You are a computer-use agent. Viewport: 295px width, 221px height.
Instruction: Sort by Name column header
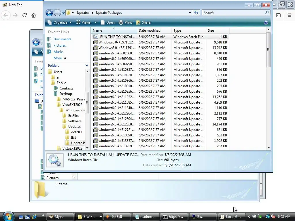114,31
